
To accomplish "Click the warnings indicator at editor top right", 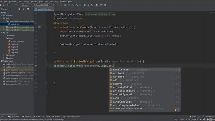I will pos(210,13).
